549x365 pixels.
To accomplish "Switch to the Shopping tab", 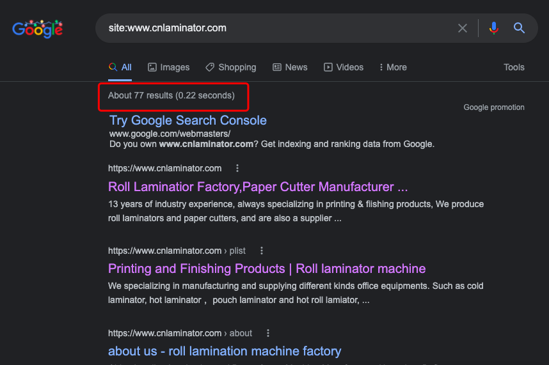I will [231, 67].
